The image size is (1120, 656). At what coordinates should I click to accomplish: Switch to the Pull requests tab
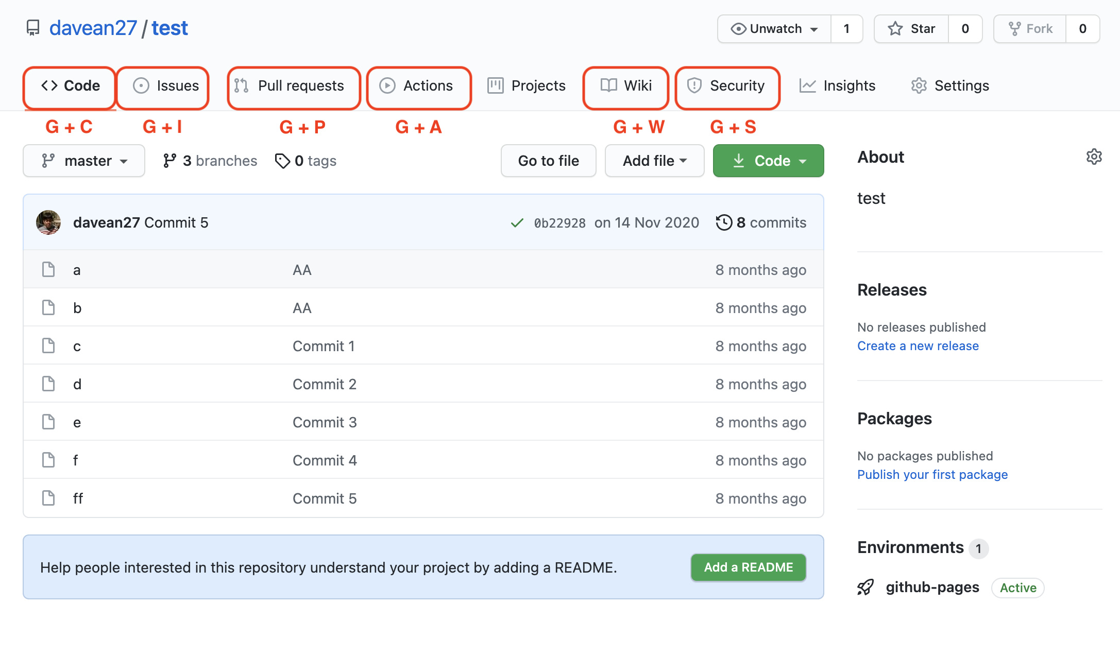click(x=293, y=85)
